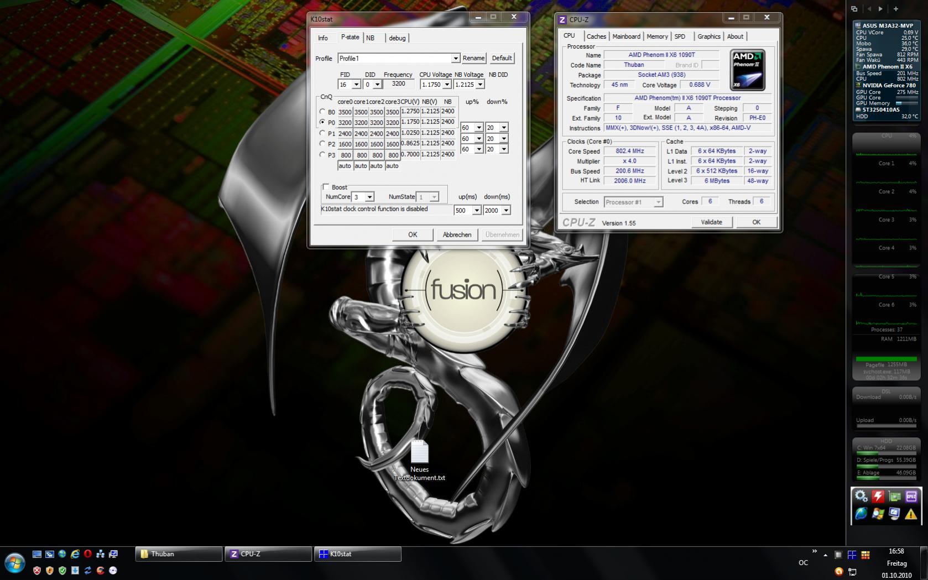Click the disc icon in the quick launch
The width and height of the screenshot is (928, 580).
(x=113, y=571)
